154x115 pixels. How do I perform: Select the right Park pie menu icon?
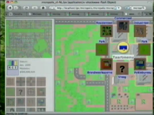(144, 50)
